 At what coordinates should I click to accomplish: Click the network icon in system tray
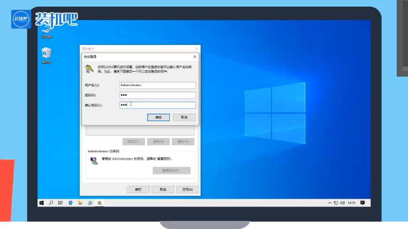coord(336,203)
